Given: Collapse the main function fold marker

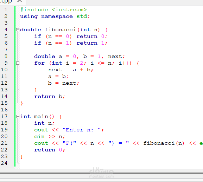Looking at the screenshot, I should click(18, 116).
